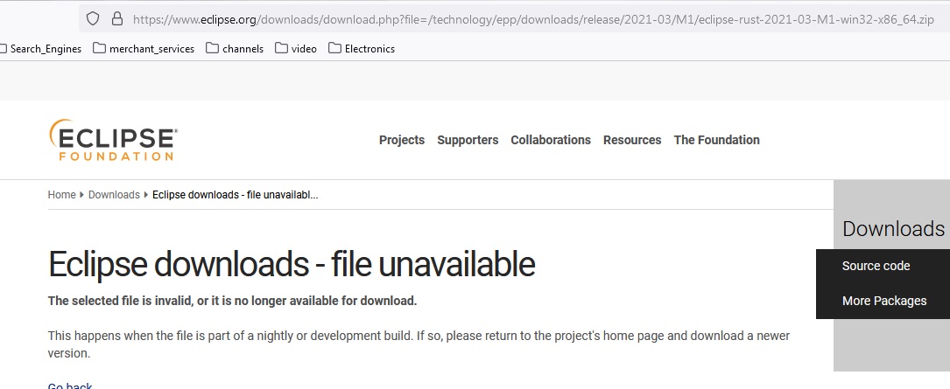Click the Eclipse Foundation logo

pyautogui.click(x=113, y=140)
